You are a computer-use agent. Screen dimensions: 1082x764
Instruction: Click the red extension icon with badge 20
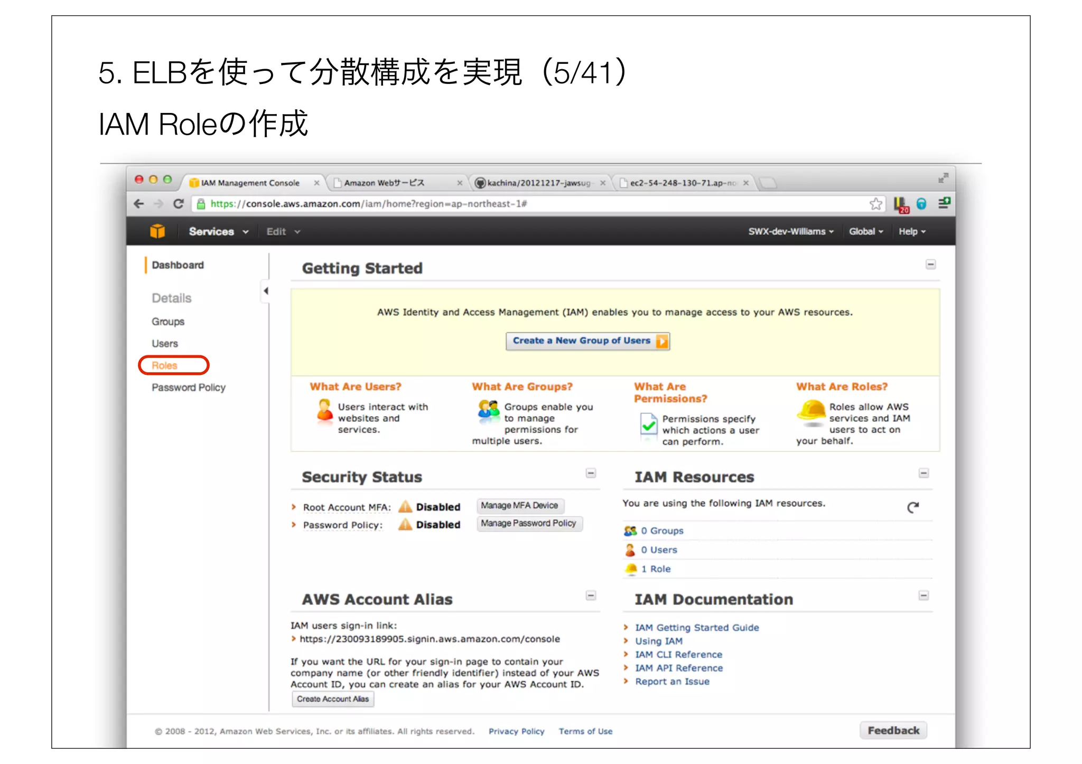tap(901, 205)
